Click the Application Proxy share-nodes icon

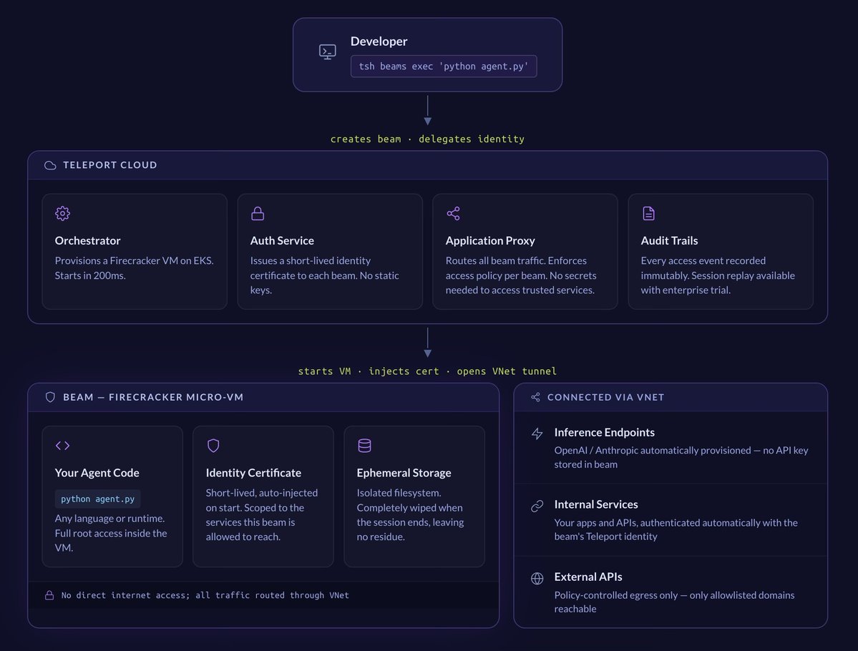[x=453, y=213]
